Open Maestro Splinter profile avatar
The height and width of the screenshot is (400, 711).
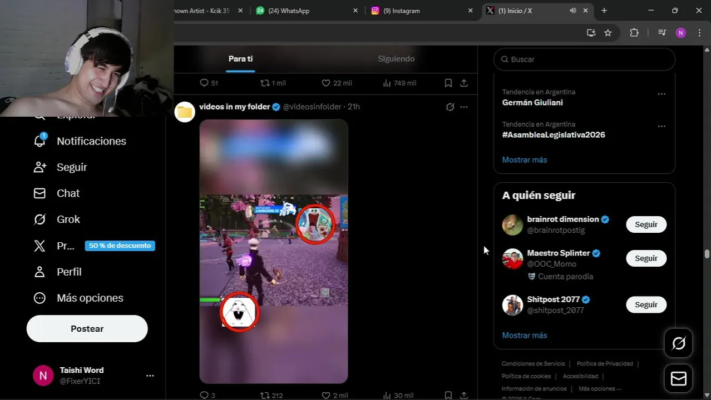512,259
